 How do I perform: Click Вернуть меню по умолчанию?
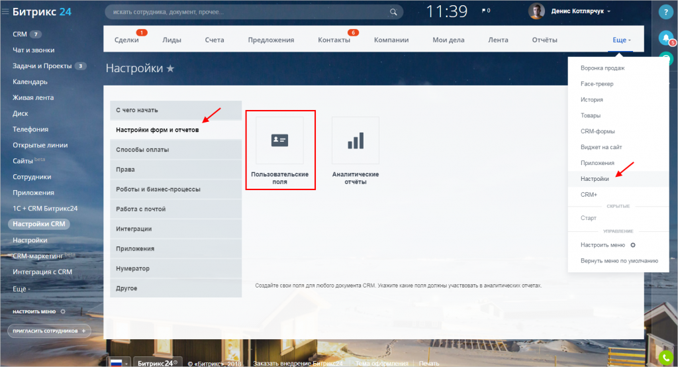619,261
